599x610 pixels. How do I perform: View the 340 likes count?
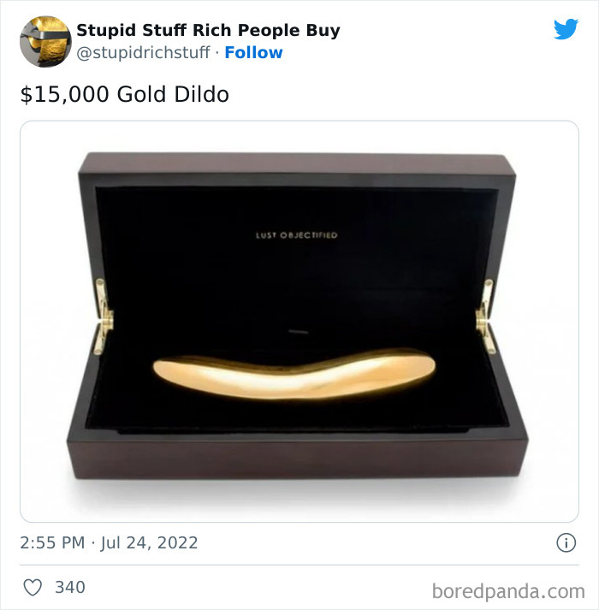pos(70,588)
